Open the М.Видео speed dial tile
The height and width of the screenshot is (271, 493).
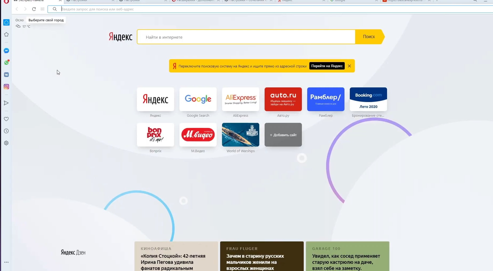[x=198, y=135]
